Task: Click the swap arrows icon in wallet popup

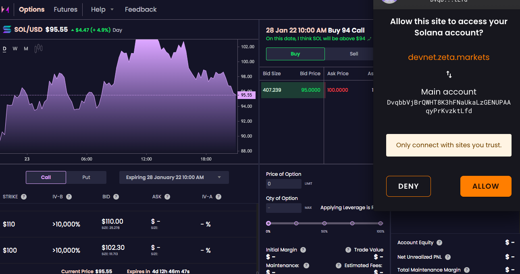Action: pyautogui.click(x=449, y=74)
